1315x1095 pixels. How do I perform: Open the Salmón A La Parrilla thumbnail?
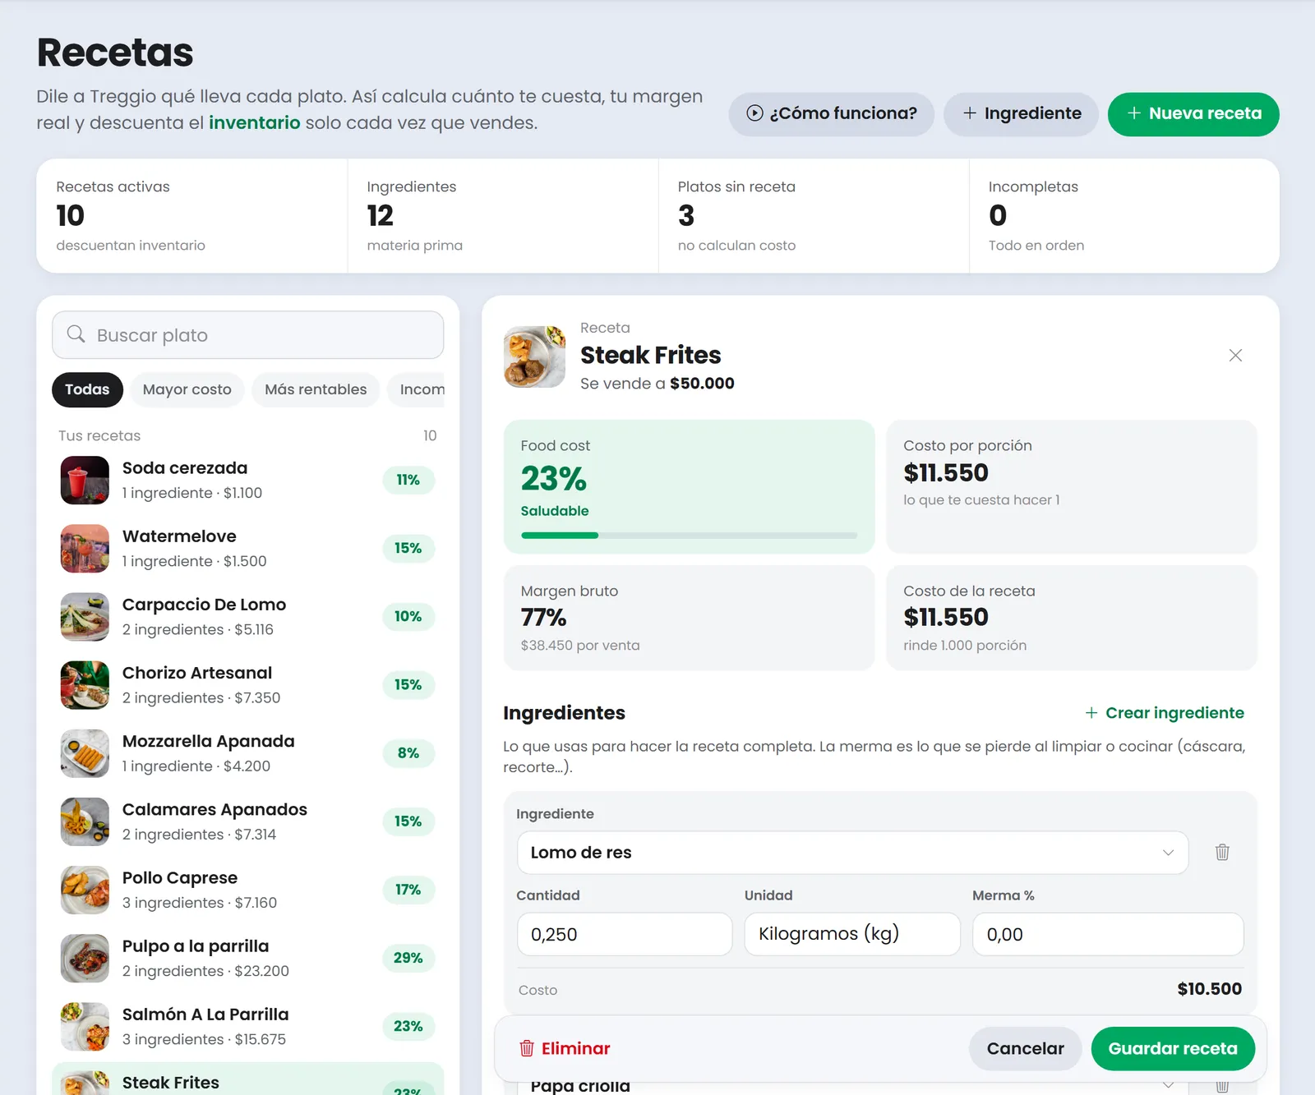tap(85, 1025)
